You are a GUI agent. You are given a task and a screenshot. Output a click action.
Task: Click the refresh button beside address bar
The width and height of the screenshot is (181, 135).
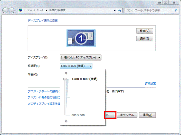pyautogui.click(x=120, y=11)
